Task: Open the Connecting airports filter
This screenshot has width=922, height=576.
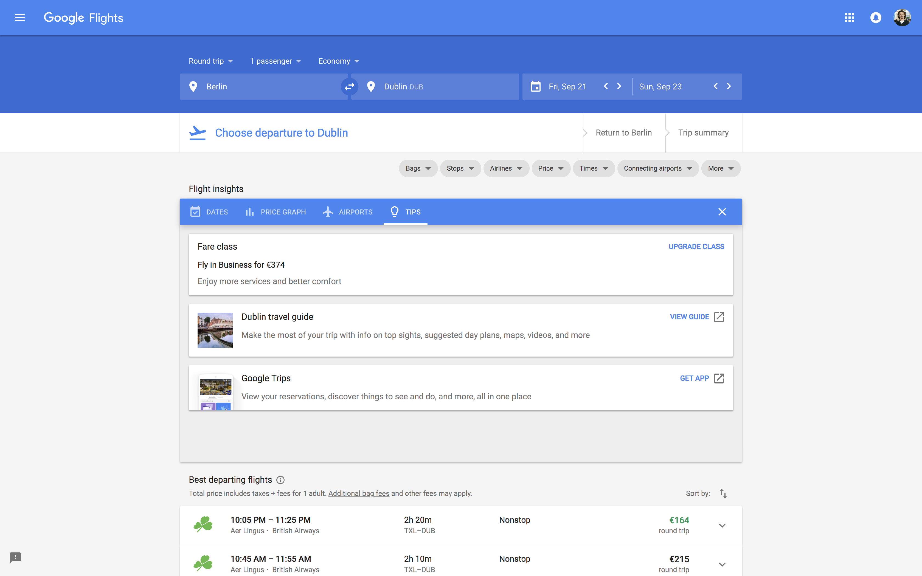Action: click(657, 168)
